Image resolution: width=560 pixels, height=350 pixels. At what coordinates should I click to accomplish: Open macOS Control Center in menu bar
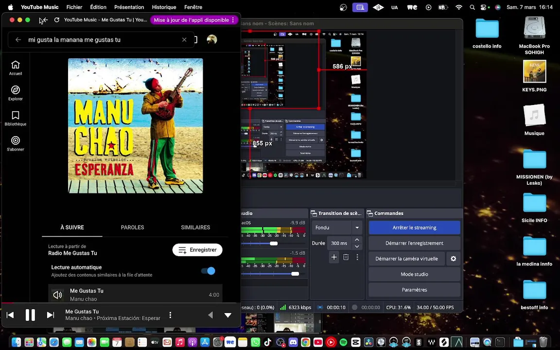coord(484,7)
